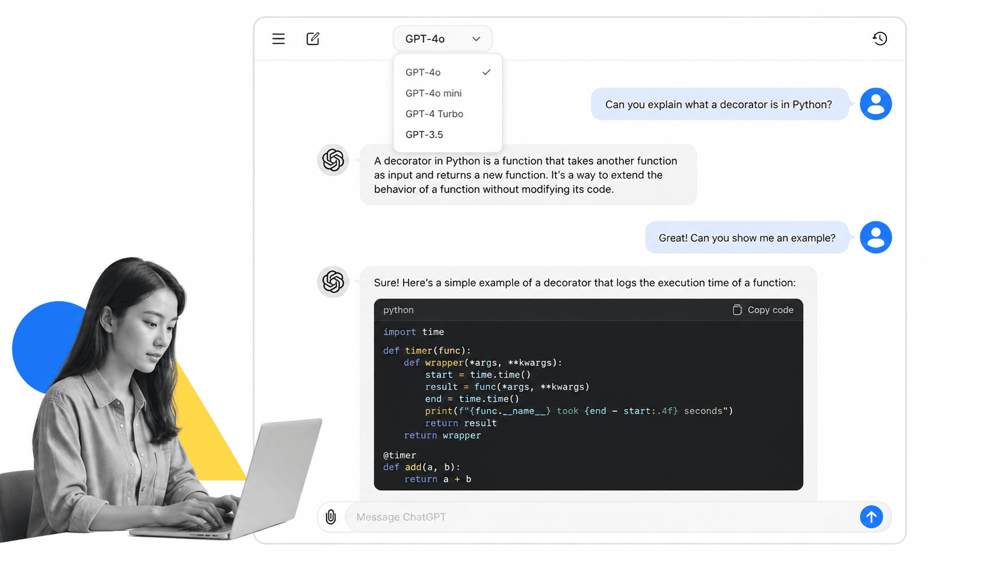This screenshot has height=566, width=1006.
Task: Click the 'Sure! Here's a simple example' text
Action: [x=585, y=283]
